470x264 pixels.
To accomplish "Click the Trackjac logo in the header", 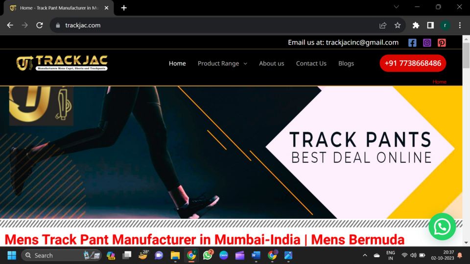I will point(62,63).
